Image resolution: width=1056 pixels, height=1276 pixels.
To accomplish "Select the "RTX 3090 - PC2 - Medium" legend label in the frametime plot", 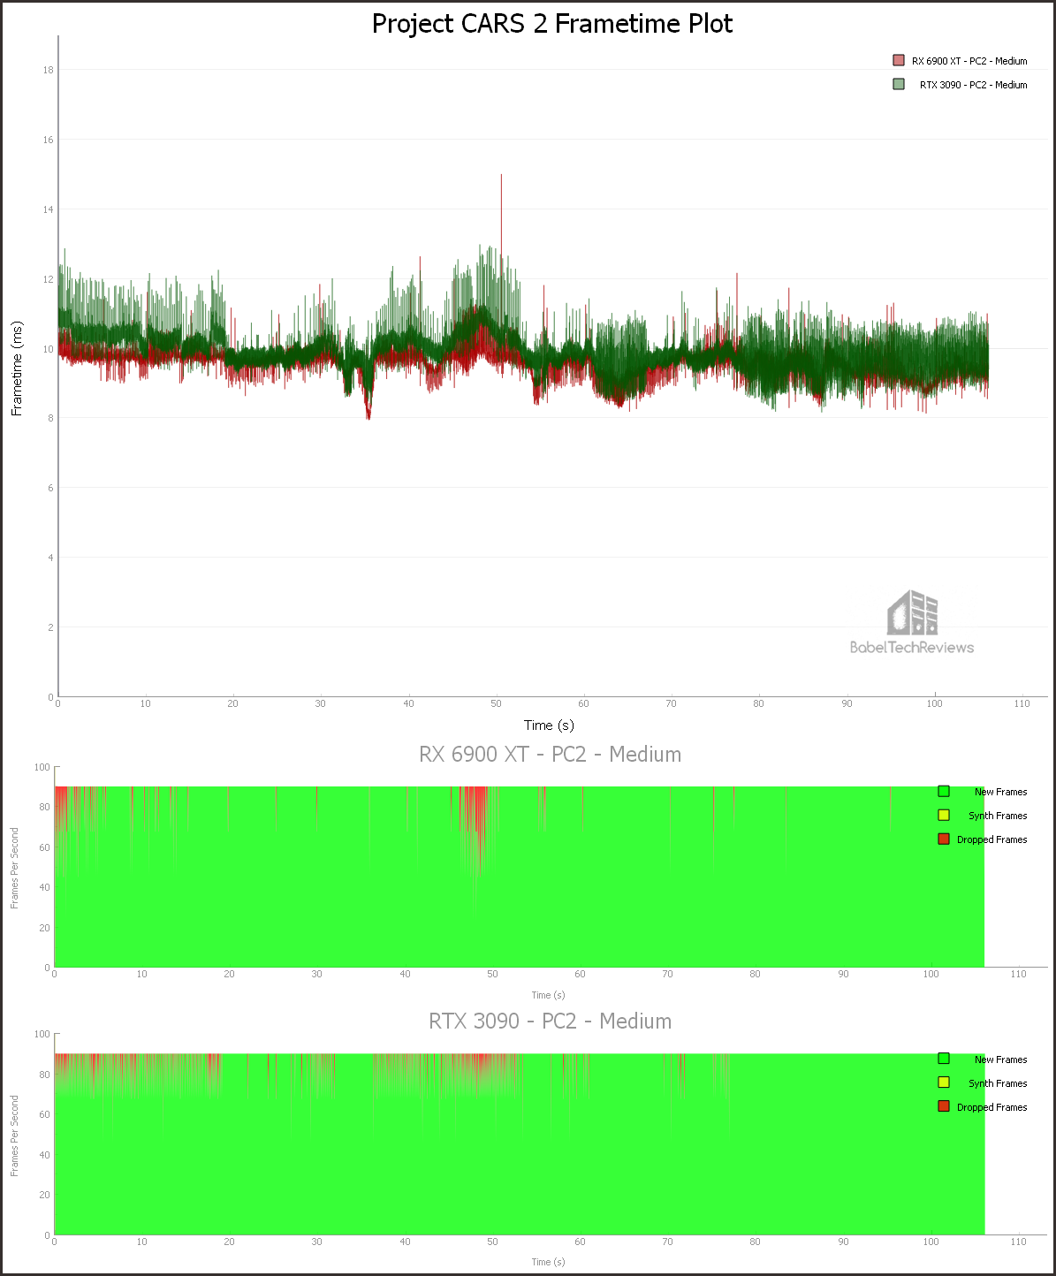I will (x=973, y=85).
